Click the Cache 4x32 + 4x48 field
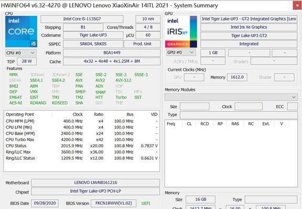 (112, 62)
